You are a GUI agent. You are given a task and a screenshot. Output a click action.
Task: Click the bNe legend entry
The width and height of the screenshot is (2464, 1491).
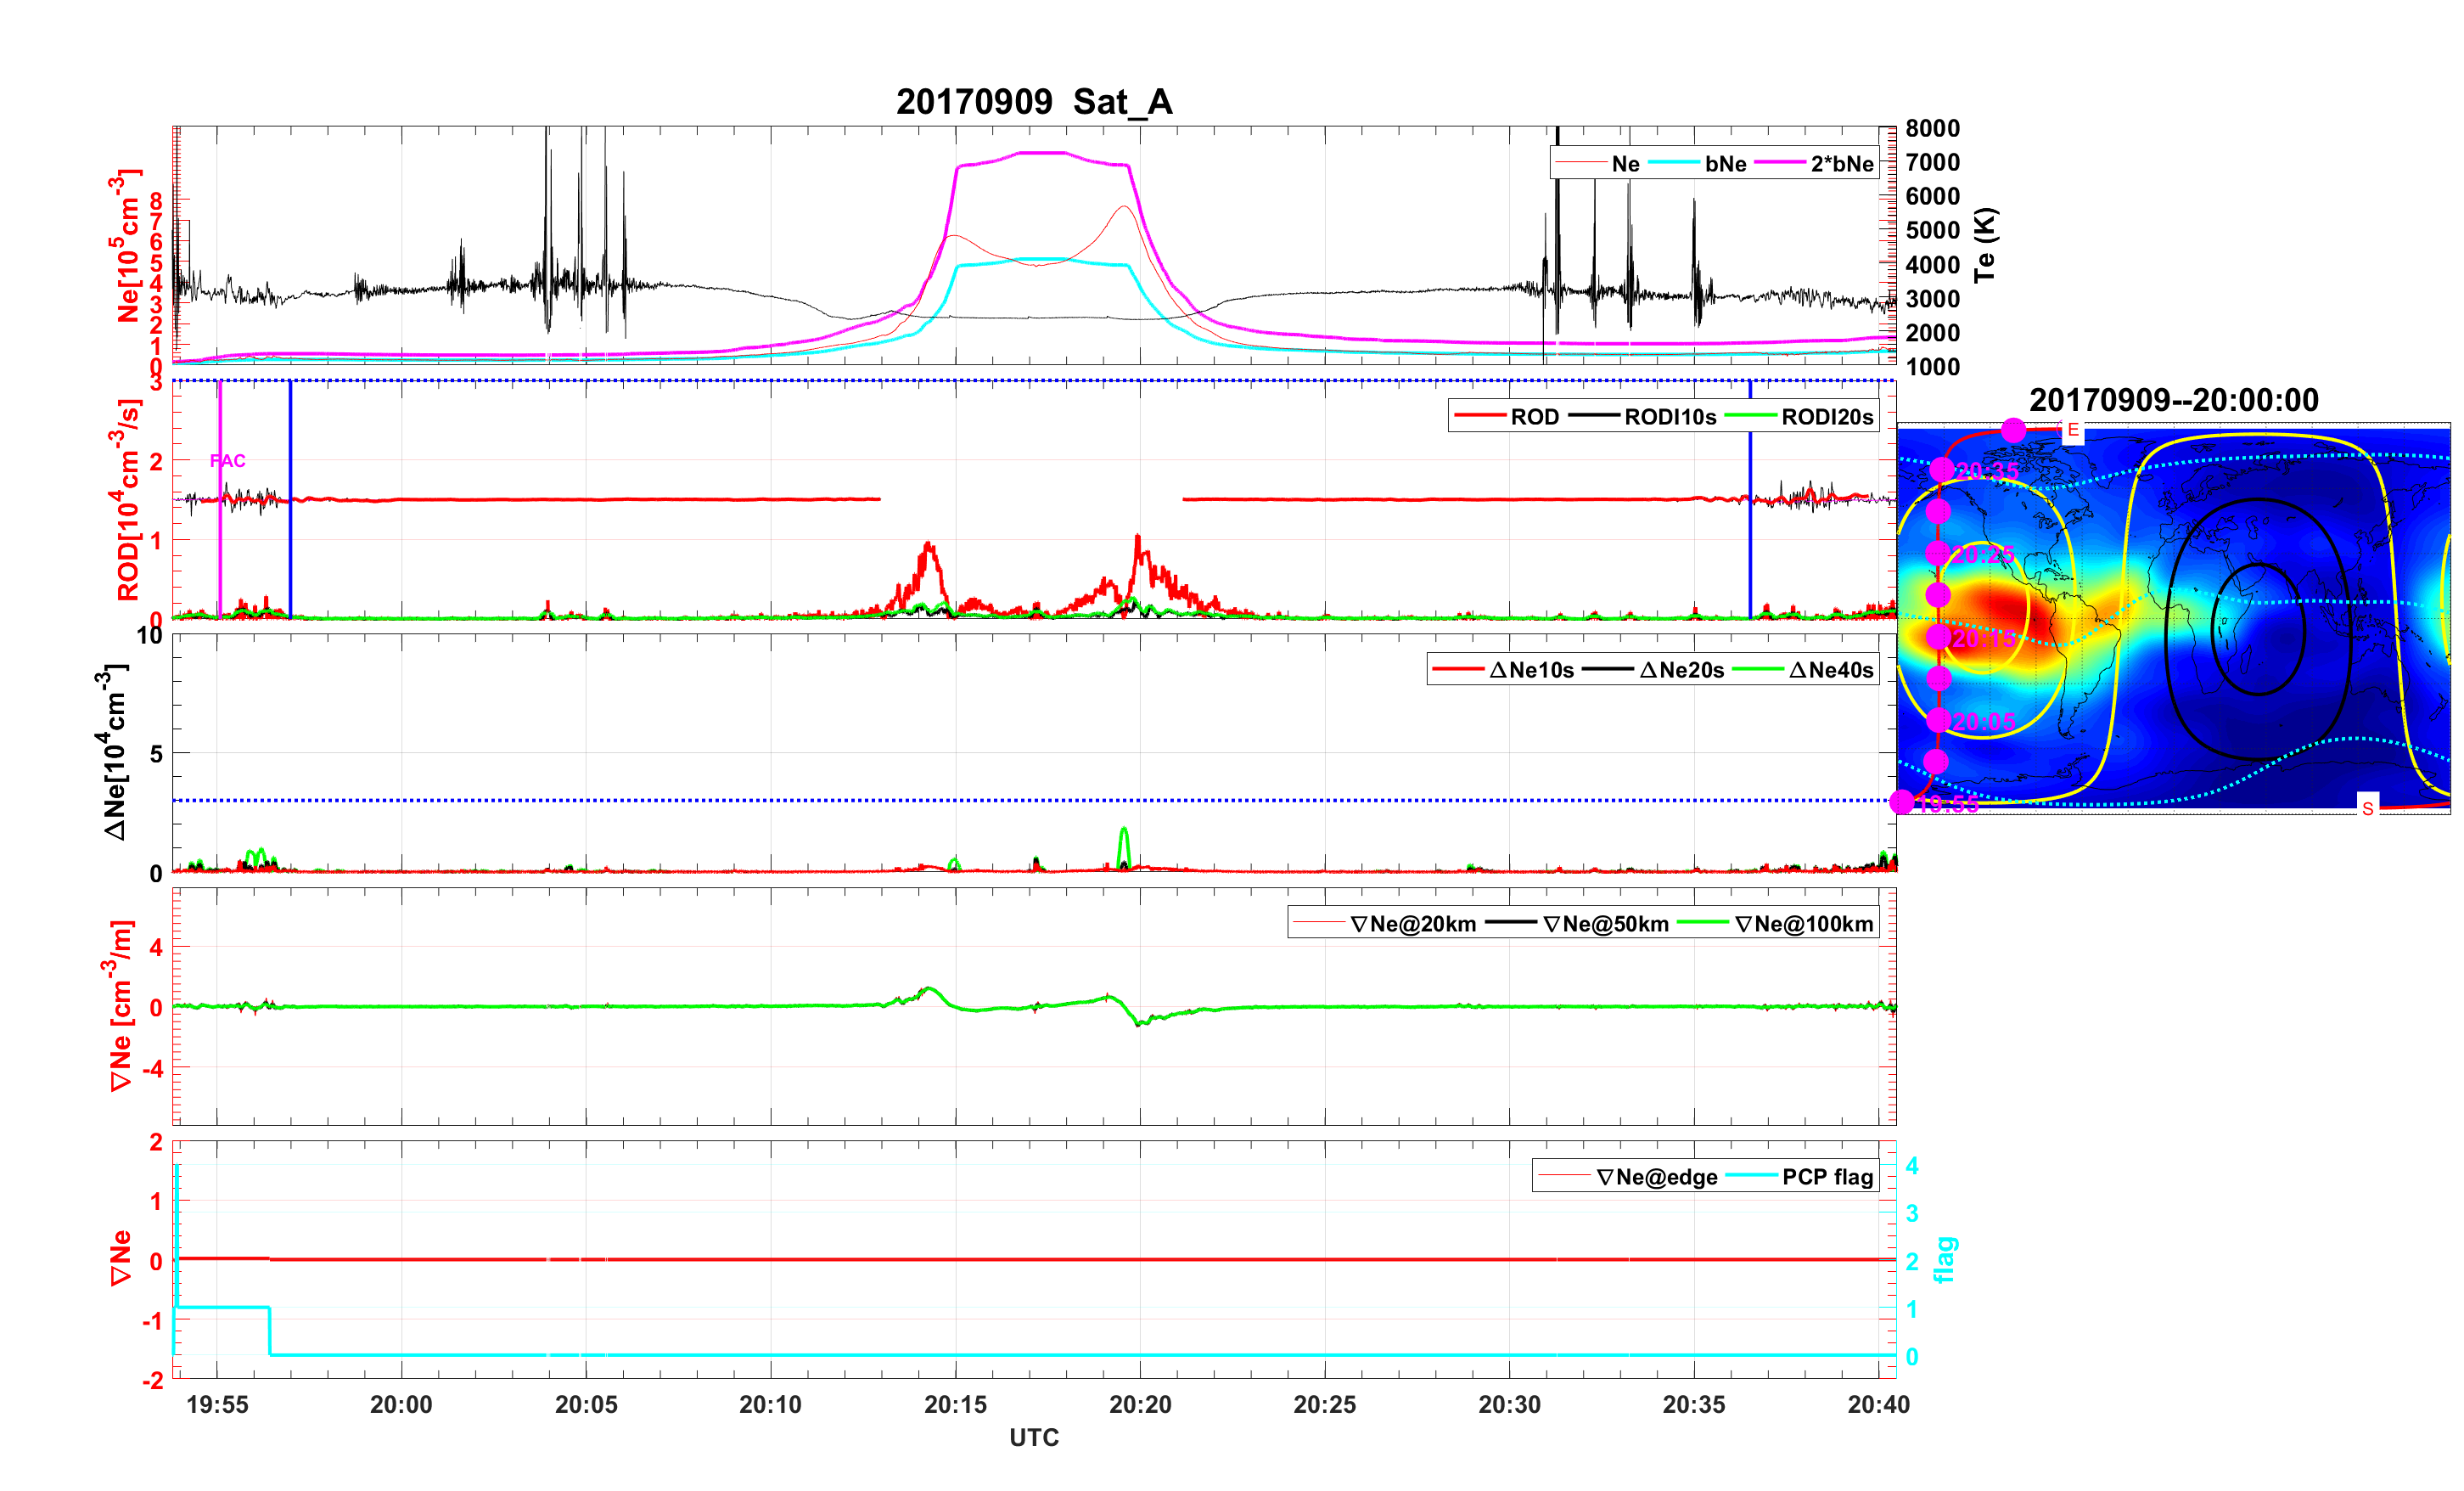coord(1725,164)
